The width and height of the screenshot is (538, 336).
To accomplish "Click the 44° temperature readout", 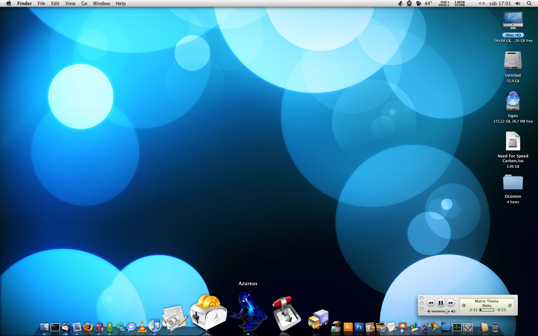I will click(428, 3).
